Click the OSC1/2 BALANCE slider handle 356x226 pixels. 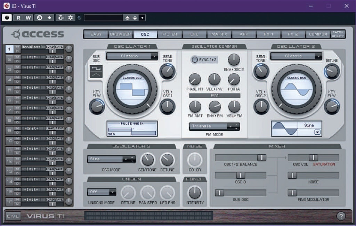click(x=261, y=158)
